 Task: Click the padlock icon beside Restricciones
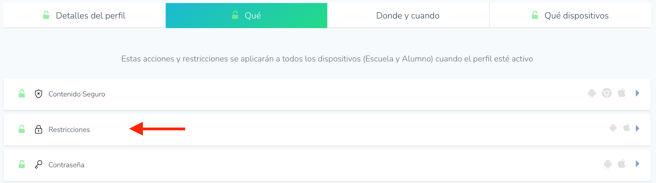[38, 129]
